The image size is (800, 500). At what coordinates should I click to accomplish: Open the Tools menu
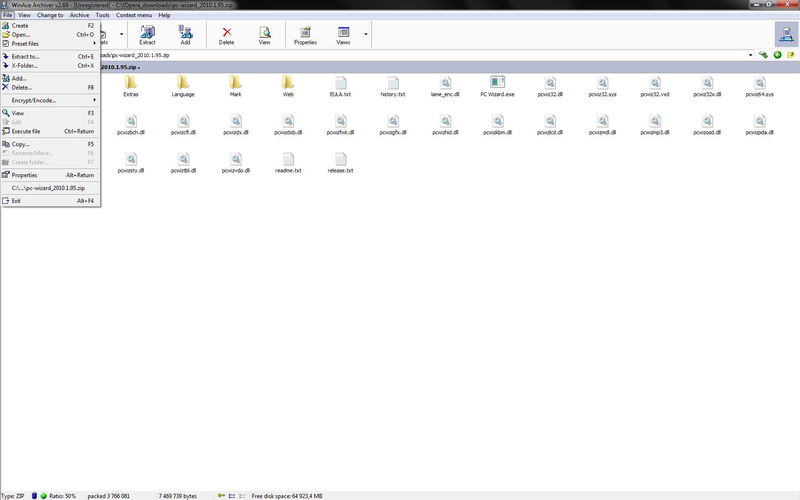(x=102, y=15)
